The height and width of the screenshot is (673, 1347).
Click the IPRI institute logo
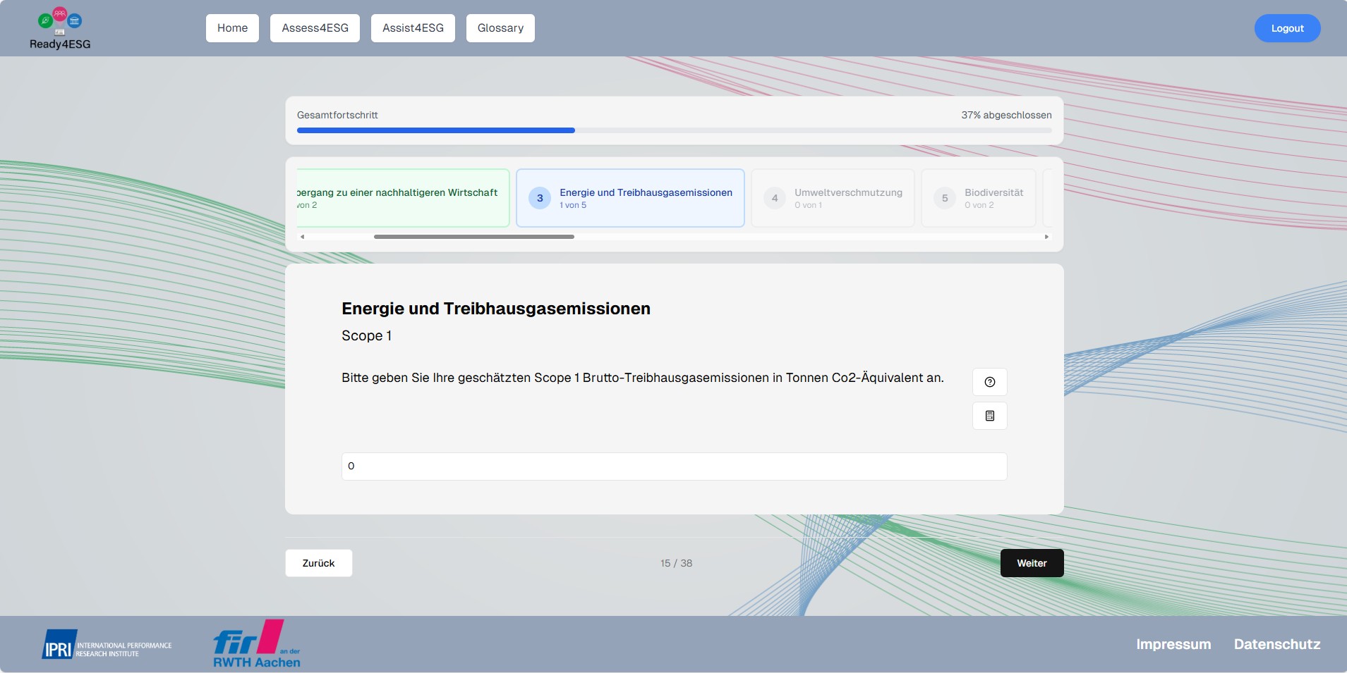pyautogui.click(x=107, y=645)
